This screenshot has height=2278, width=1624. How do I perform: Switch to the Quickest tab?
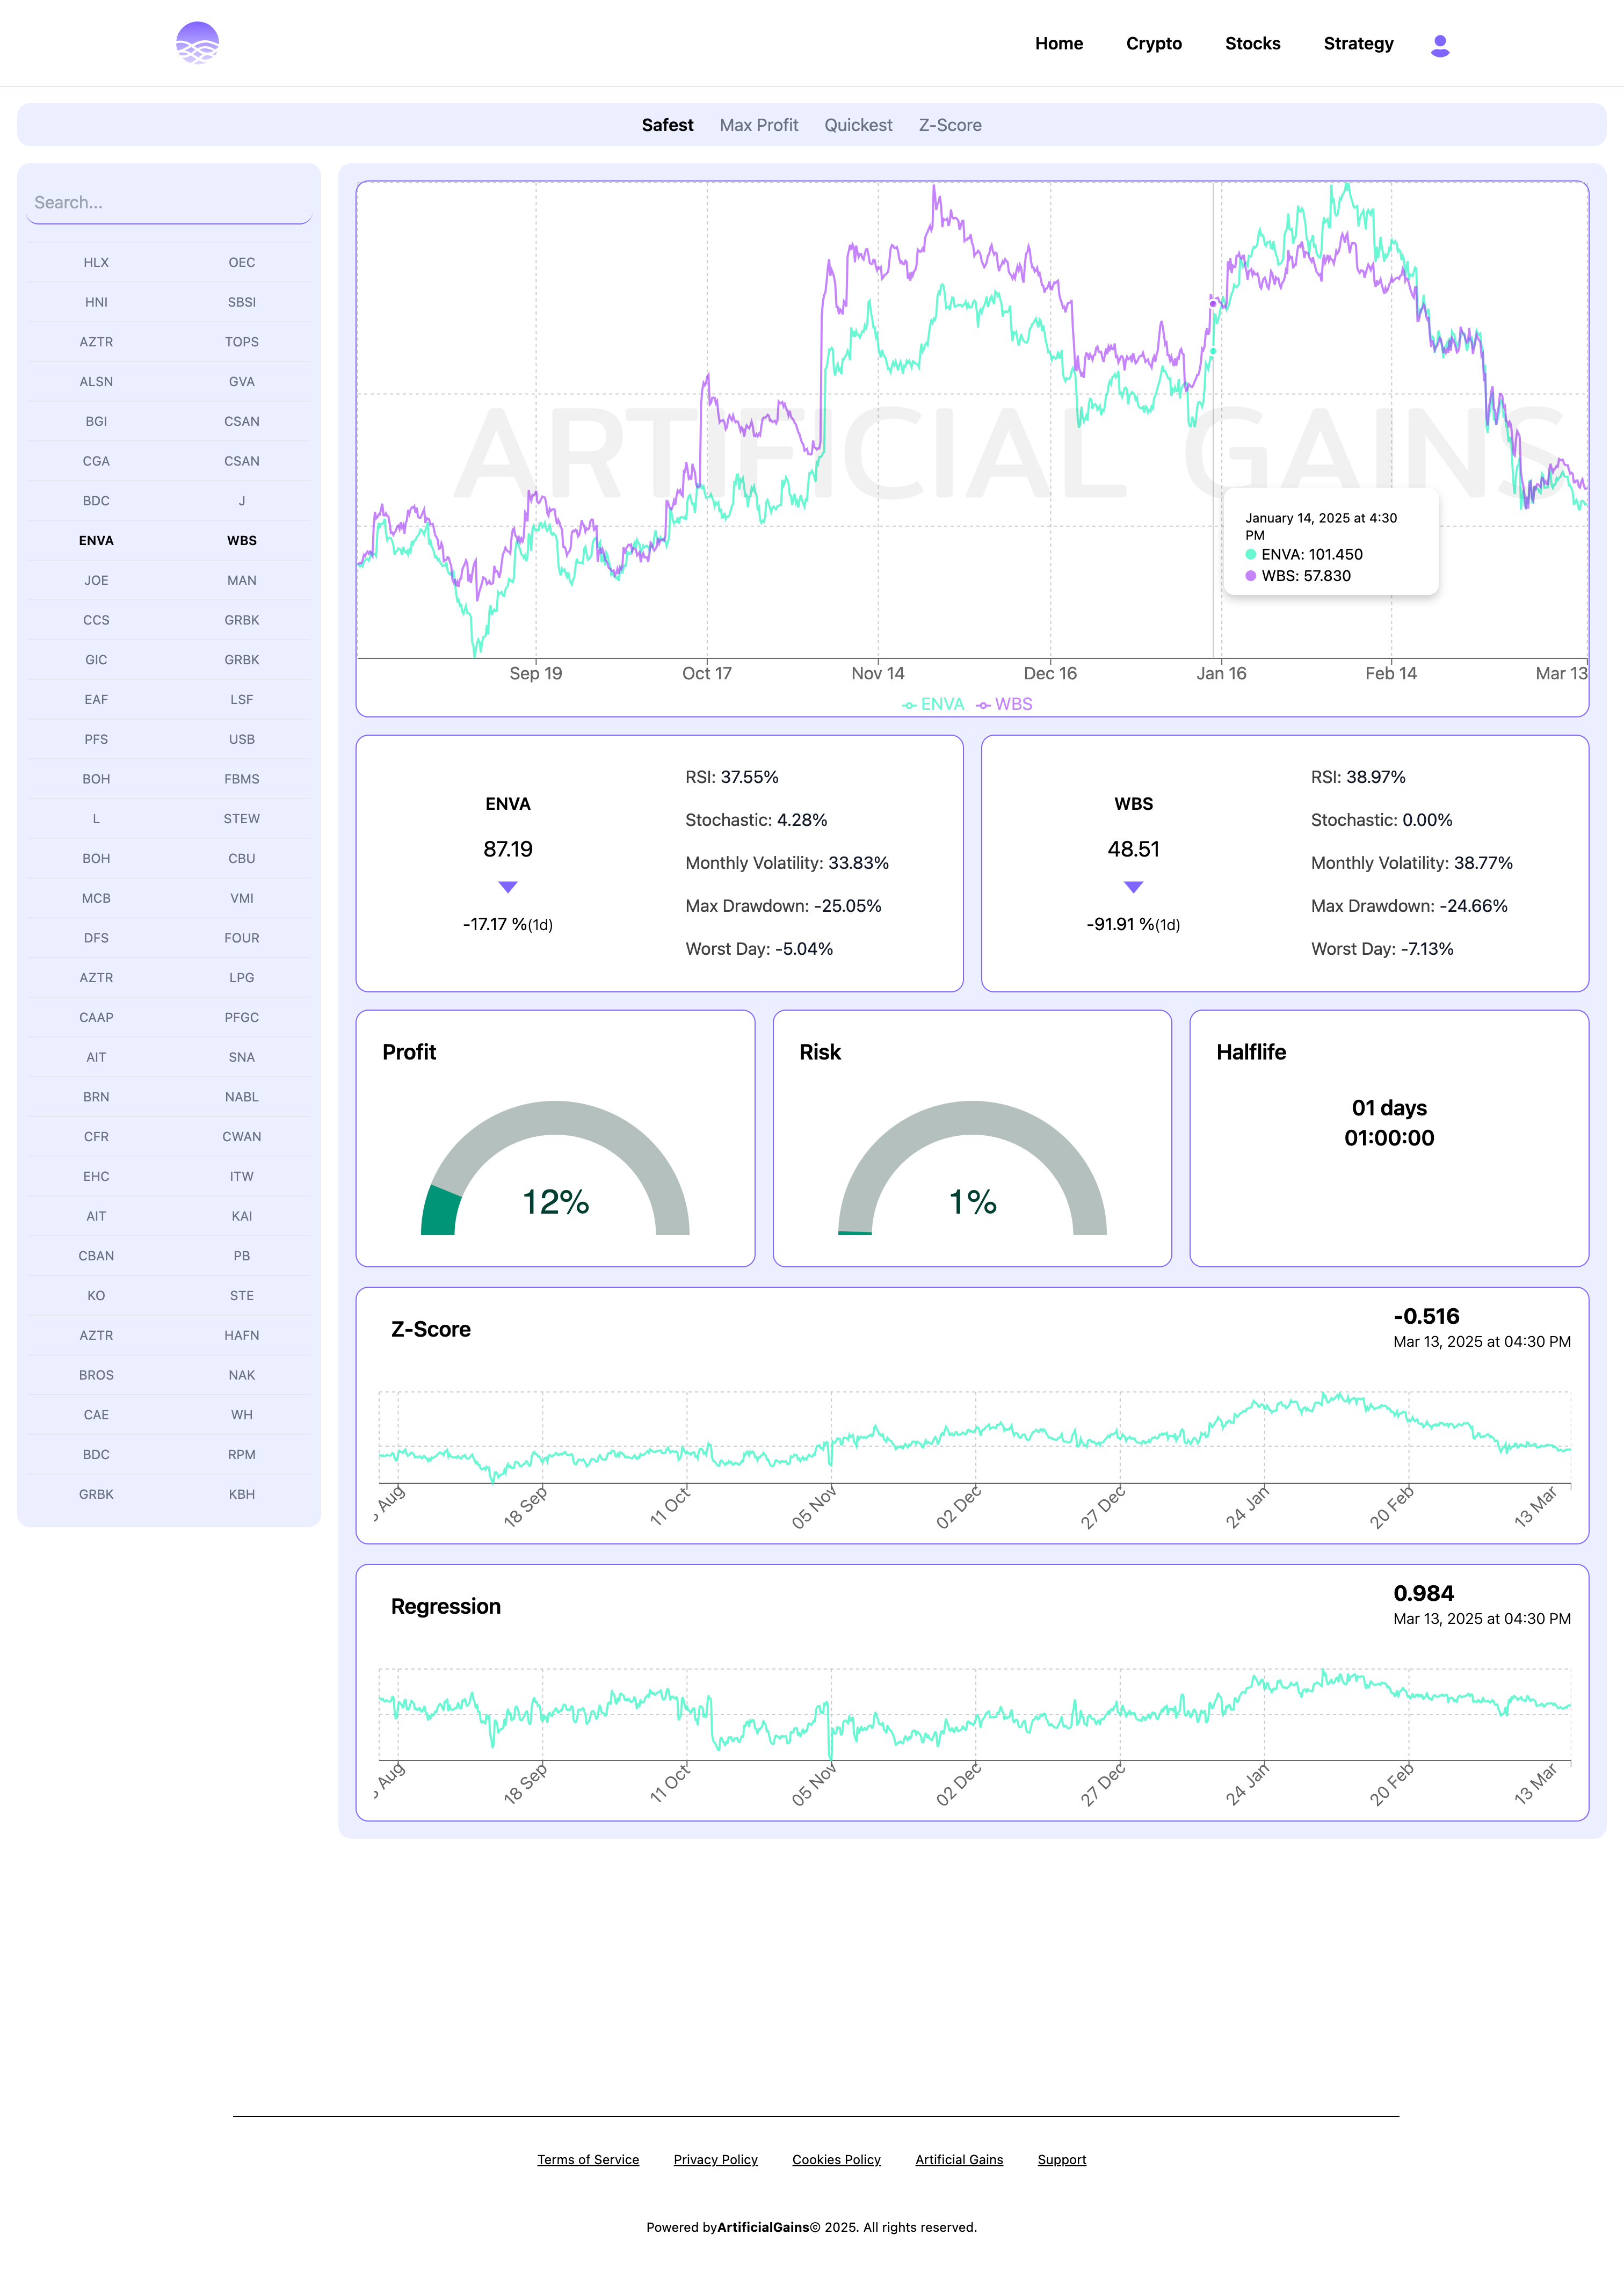point(858,125)
